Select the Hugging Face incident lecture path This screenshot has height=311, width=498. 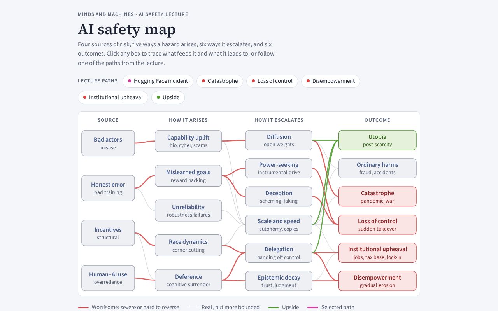pos(158,81)
